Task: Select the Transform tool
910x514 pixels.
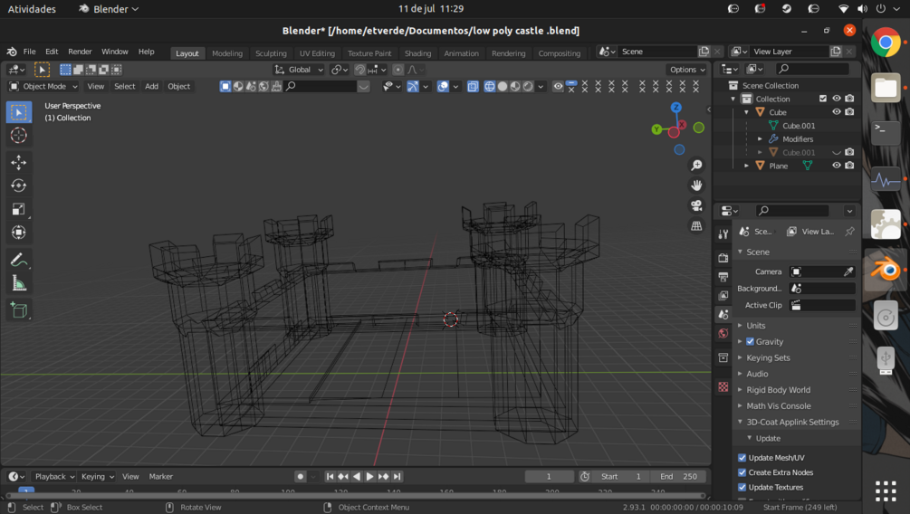Action: [x=19, y=232]
